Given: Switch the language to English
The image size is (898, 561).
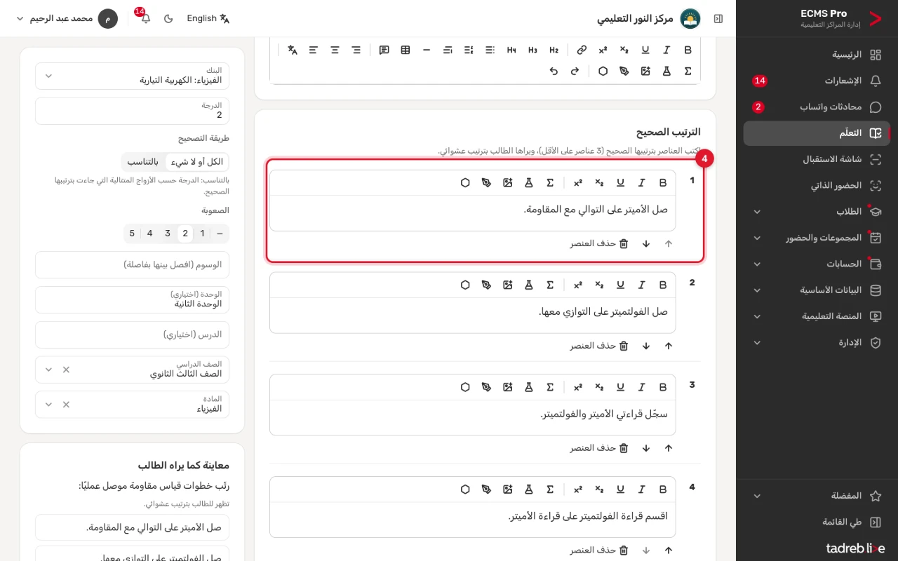Looking at the screenshot, I should pos(208,18).
